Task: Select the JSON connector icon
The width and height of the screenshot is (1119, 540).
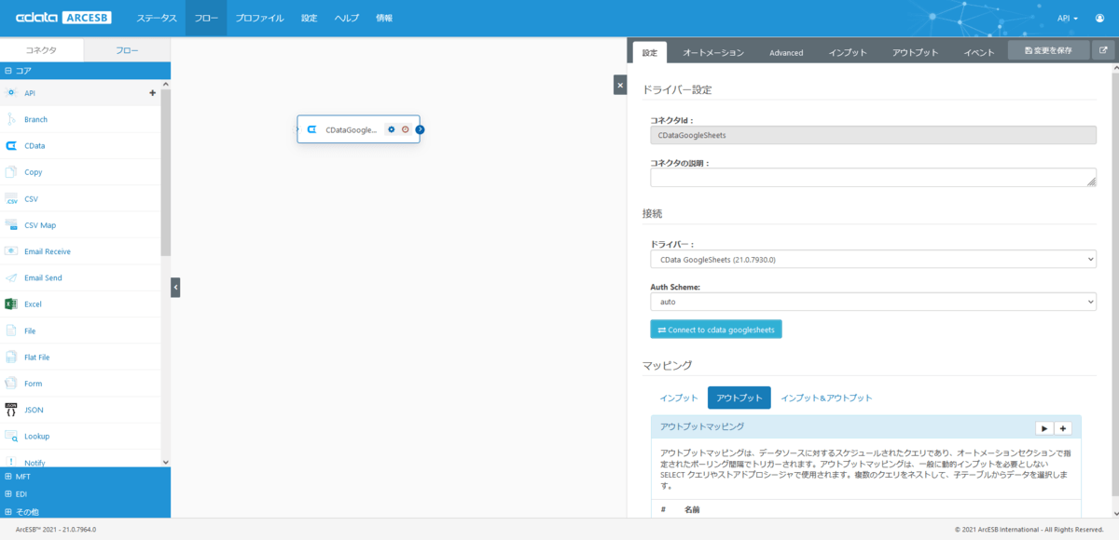Action: [11, 410]
